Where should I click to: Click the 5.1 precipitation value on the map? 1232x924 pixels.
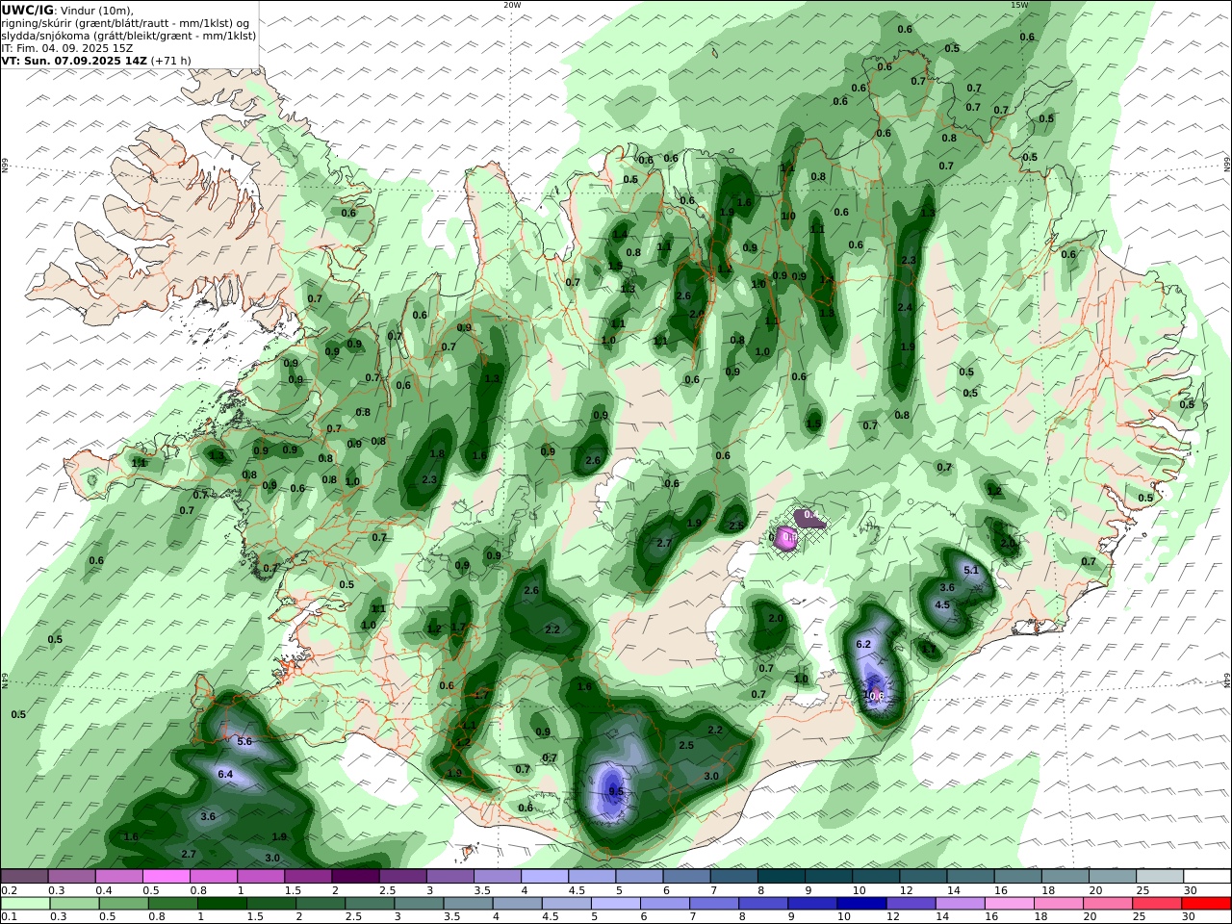pos(971,570)
